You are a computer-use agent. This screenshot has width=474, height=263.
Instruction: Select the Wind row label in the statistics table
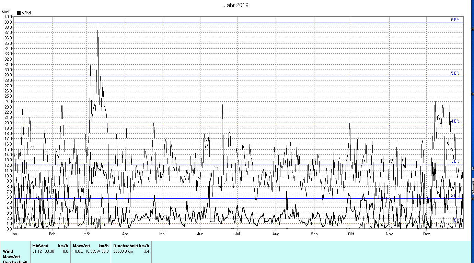[8, 251]
